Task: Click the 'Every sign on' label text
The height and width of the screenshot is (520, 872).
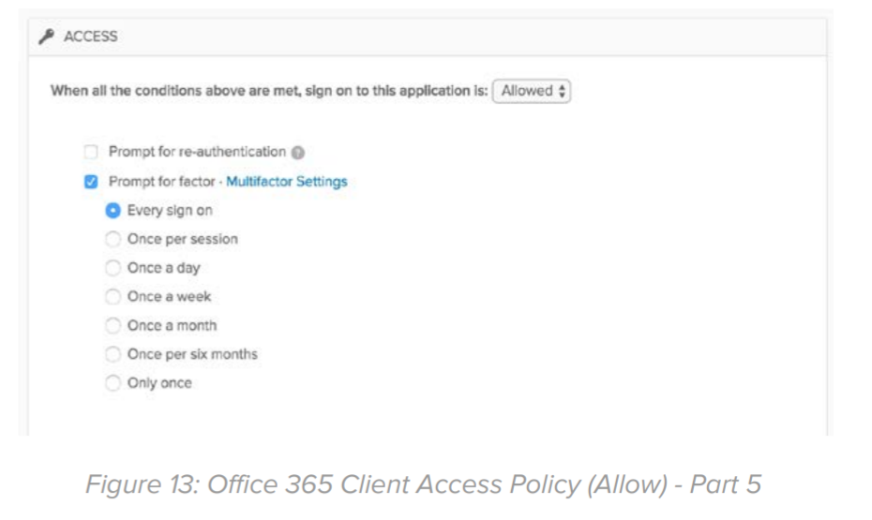Action: [x=170, y=210]
